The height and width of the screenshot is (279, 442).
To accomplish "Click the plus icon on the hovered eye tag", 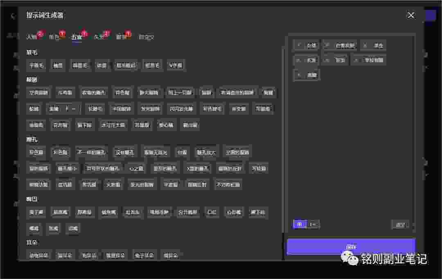I will 67,109.
